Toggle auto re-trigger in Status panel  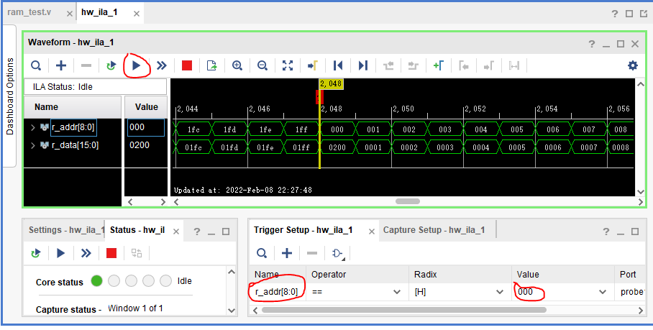(x=36, y=253)
